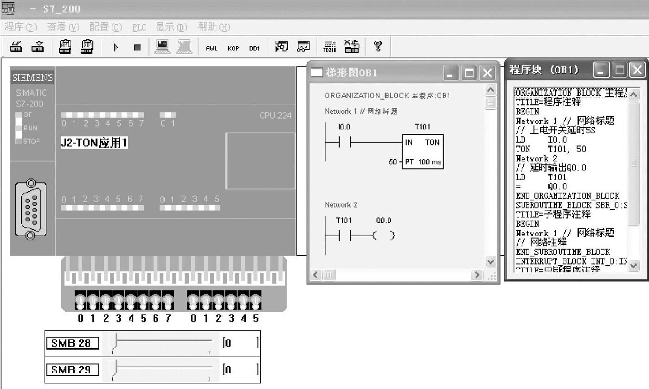Image resolution: width=649 pixels, height=389 pixels.
Task: Stop the PLC with the square Stop icon
Action: 137,47
